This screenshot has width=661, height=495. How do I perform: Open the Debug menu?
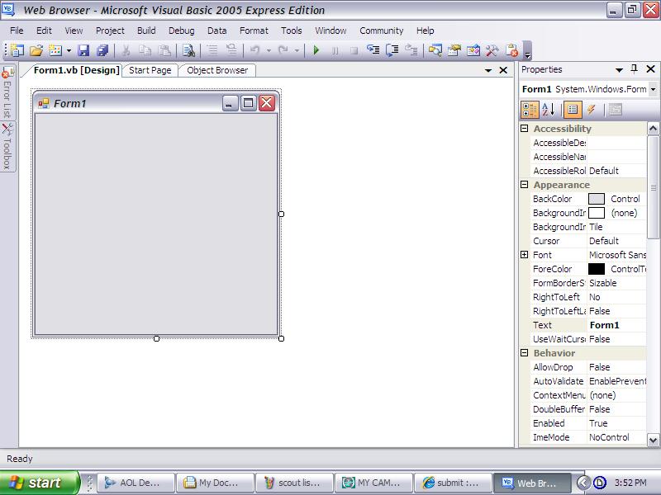[x=182, y=30]
